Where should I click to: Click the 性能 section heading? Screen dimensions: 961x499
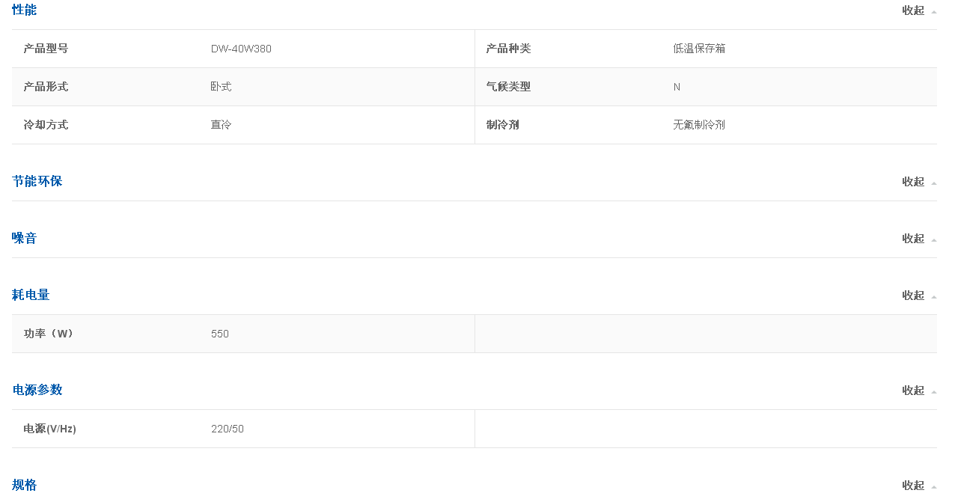coord(24,10)
